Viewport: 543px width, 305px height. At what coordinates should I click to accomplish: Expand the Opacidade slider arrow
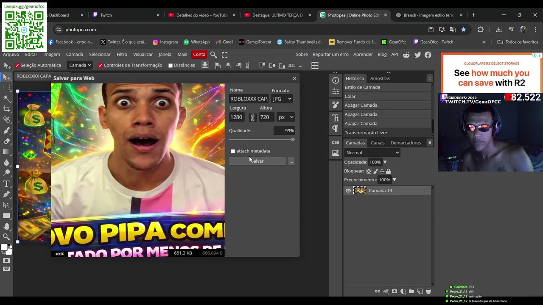(385, 162)
